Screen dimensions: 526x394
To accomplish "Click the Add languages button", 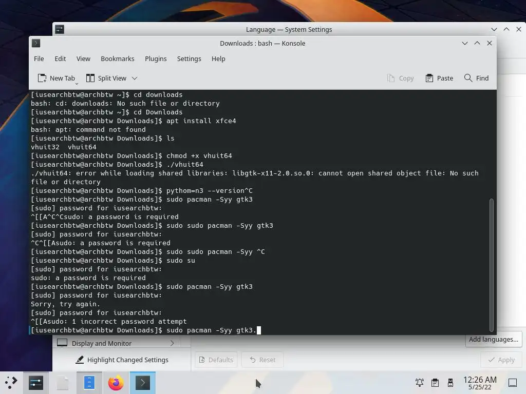I will coord(494,340).
